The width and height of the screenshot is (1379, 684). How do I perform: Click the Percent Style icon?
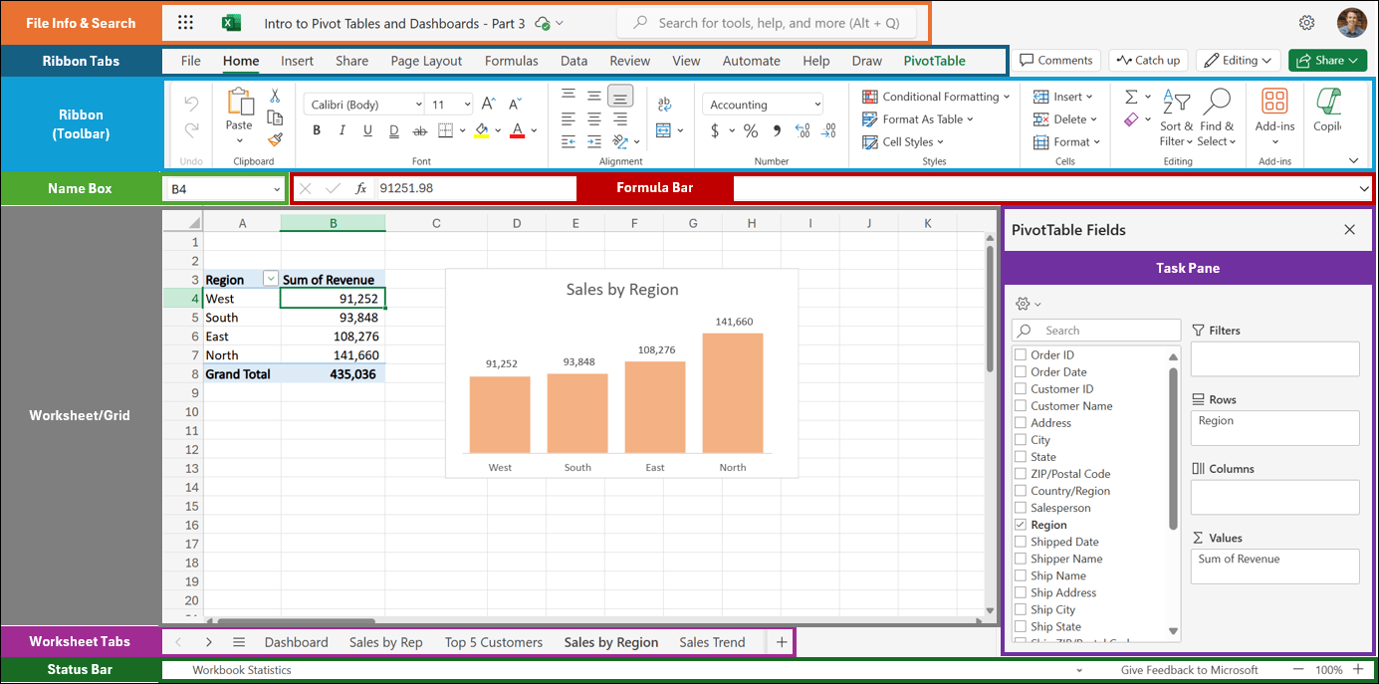click(x=751, y=130)
